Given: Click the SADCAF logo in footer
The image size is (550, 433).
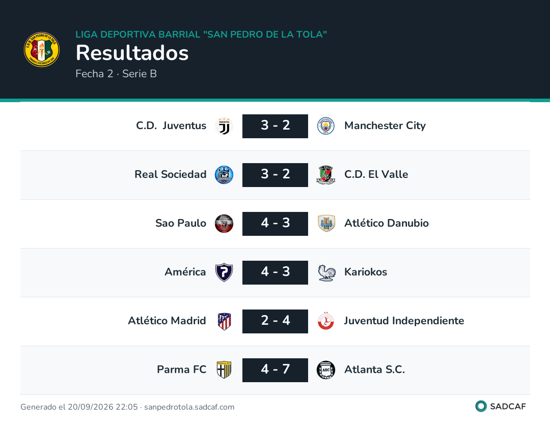Looking at the screenshot, I should (501, 407).
